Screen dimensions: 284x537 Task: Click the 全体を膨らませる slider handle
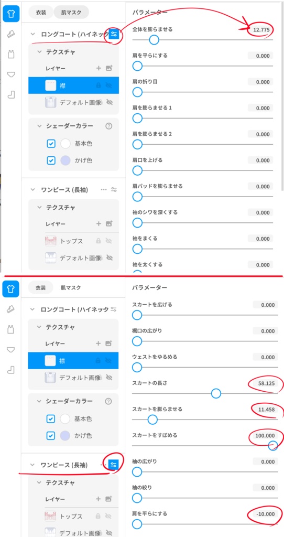point(155,40)
